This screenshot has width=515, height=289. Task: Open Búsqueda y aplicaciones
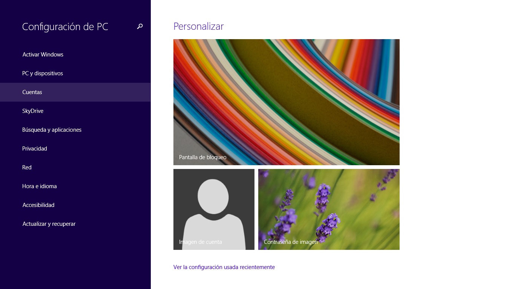52,130
